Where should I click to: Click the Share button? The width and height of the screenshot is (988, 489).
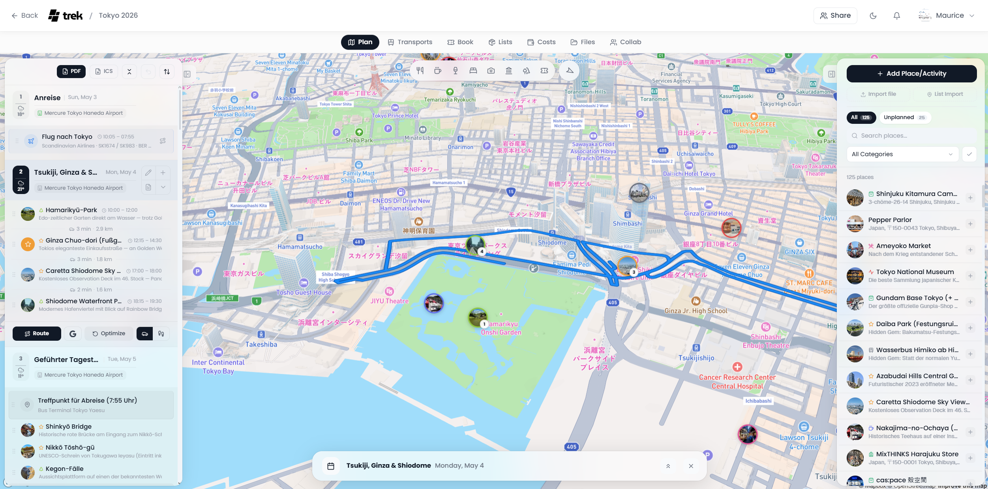point(835,15)
